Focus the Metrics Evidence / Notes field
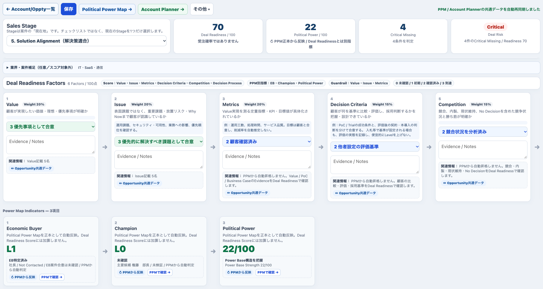The height and width of the screenshot is (289, 543). (x=267, y=160)
